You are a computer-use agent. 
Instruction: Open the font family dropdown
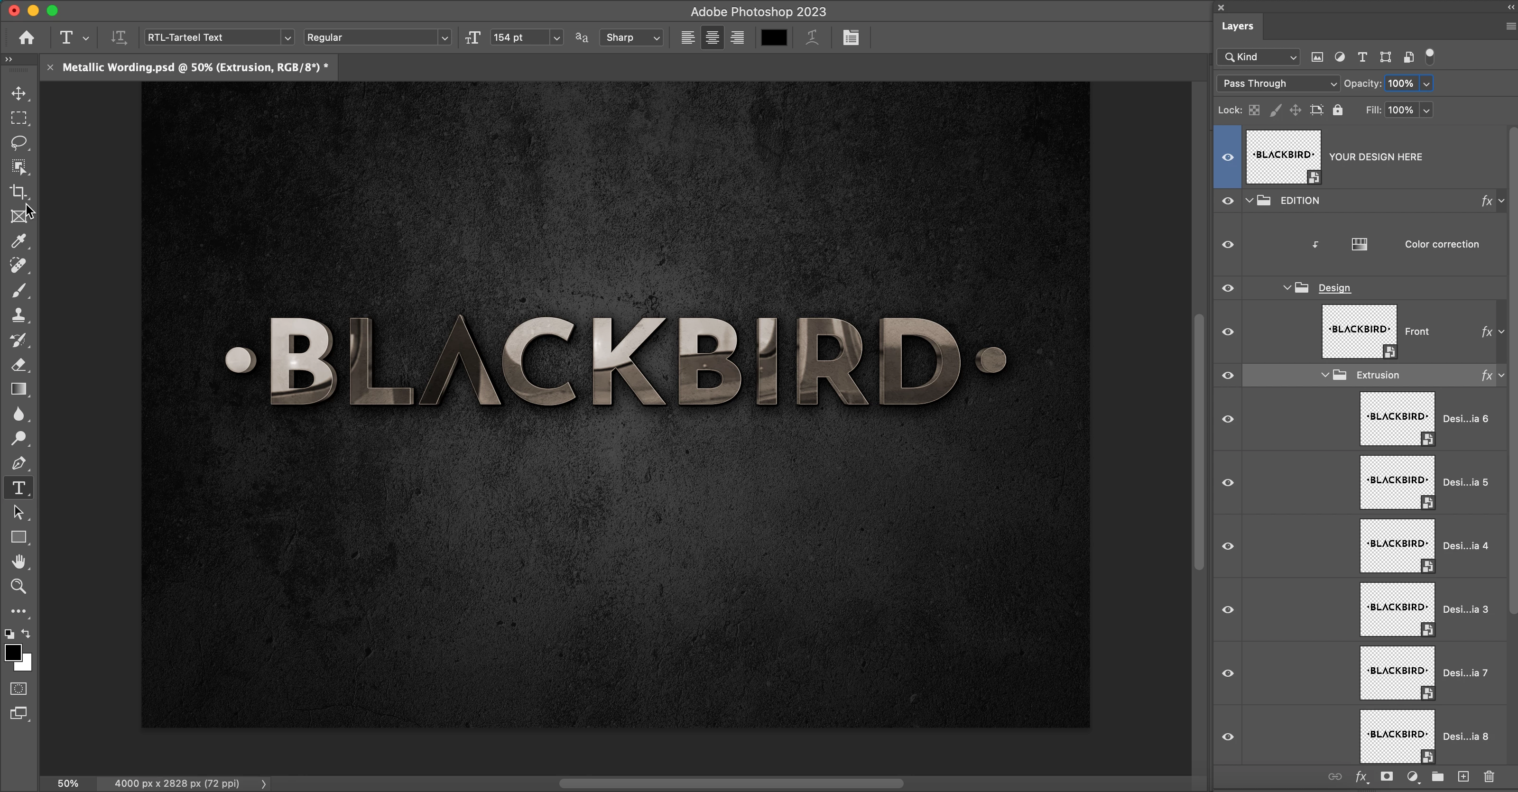pyautogui.click(x=287, y=38)
